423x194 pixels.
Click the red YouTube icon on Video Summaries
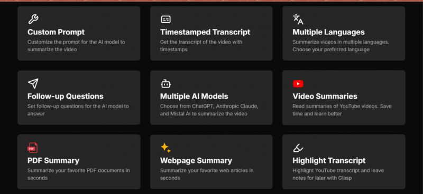point(298,84)
